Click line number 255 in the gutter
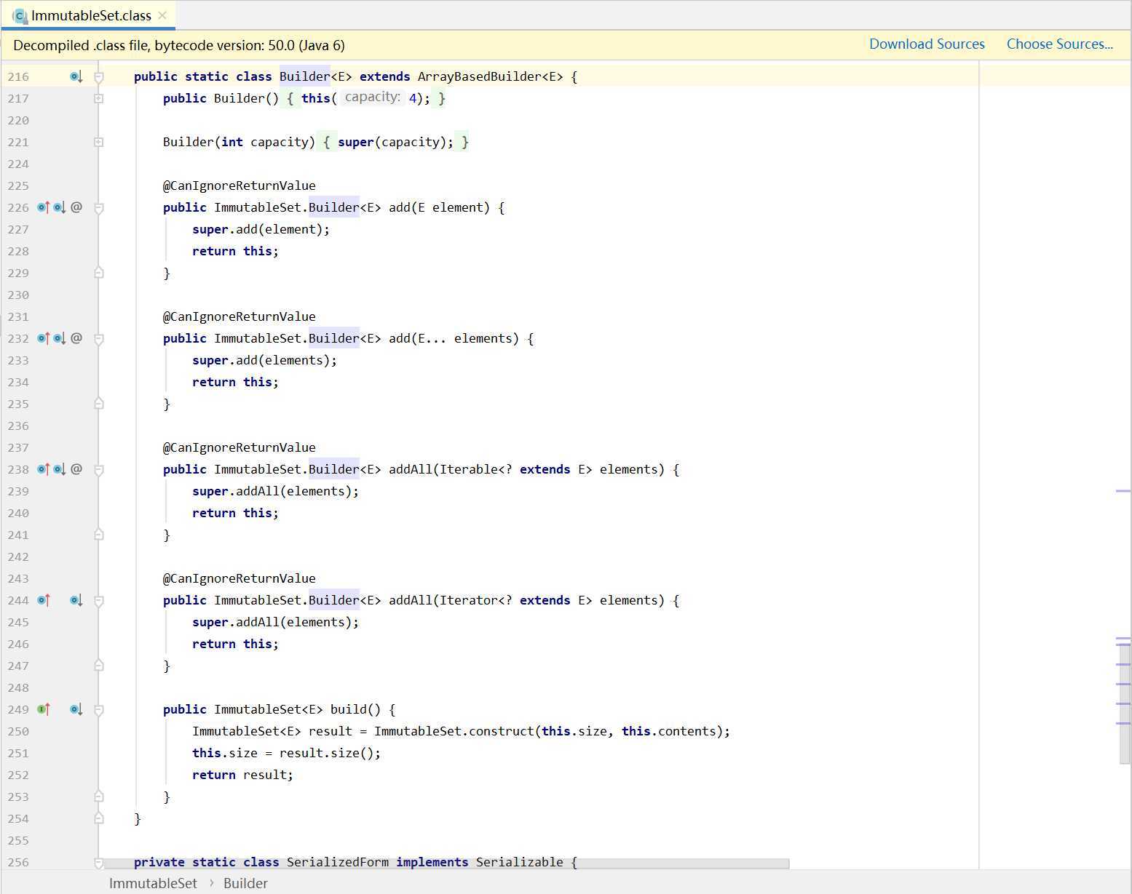 (18, 840)
